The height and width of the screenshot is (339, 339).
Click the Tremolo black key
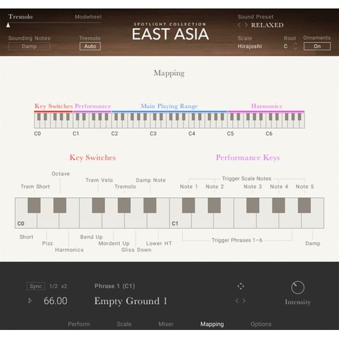click(x=124, y=205)
